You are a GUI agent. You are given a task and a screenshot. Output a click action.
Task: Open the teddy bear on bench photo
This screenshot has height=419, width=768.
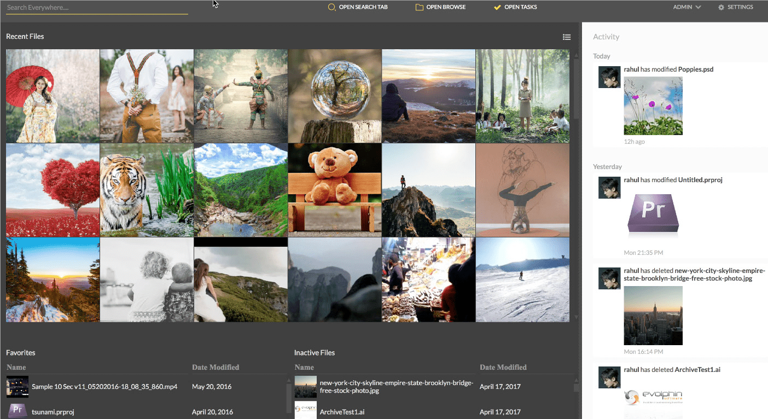[x=335, y=190]
